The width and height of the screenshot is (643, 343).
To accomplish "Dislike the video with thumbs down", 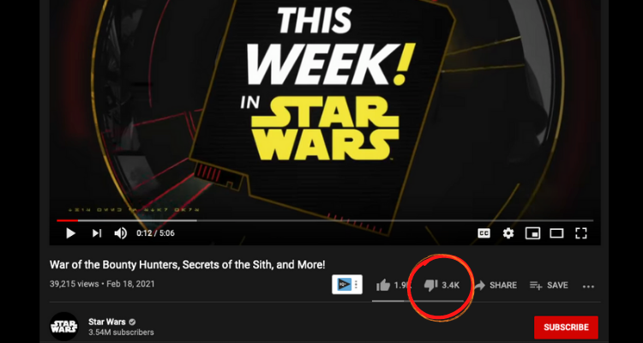I will pyautogui.click(x=430, y=285).
